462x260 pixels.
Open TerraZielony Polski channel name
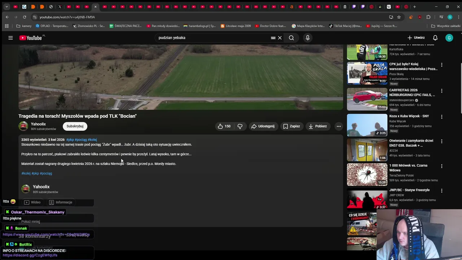click(x=401, y=175)
